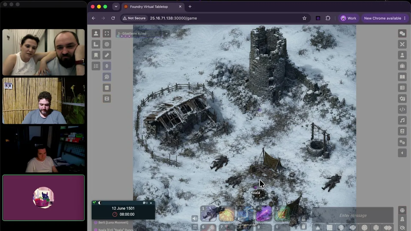Close the Foundry Virtual Tabletop tab
This screenshot has height=231, width=411.
pos(180,6)
